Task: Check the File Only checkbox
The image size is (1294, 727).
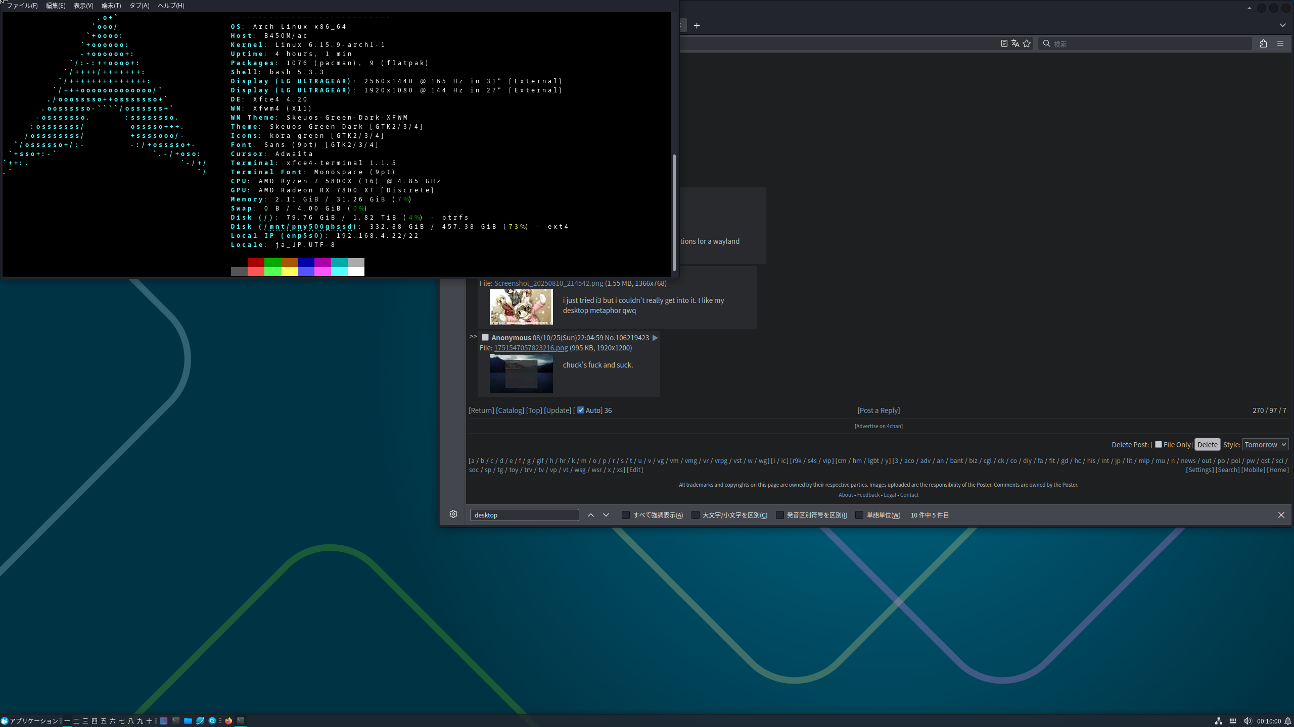Action: (x=1159, y=444)
